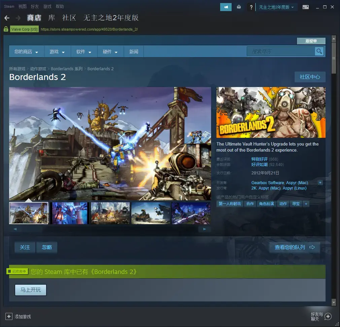Open the inbox envelope icon
Viewport: 340px width, 327px height.
[239, 7]
